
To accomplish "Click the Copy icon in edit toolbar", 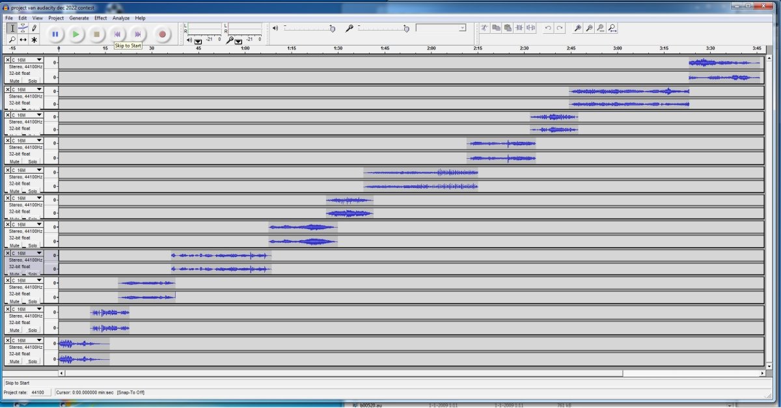I will click(x=496, y=28).
